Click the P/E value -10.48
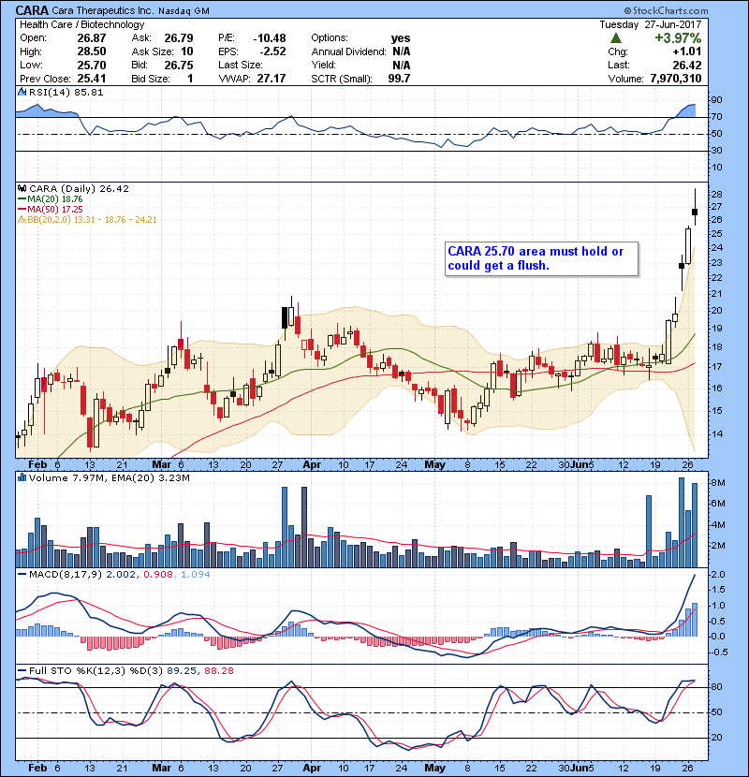 tap(270, 38)
